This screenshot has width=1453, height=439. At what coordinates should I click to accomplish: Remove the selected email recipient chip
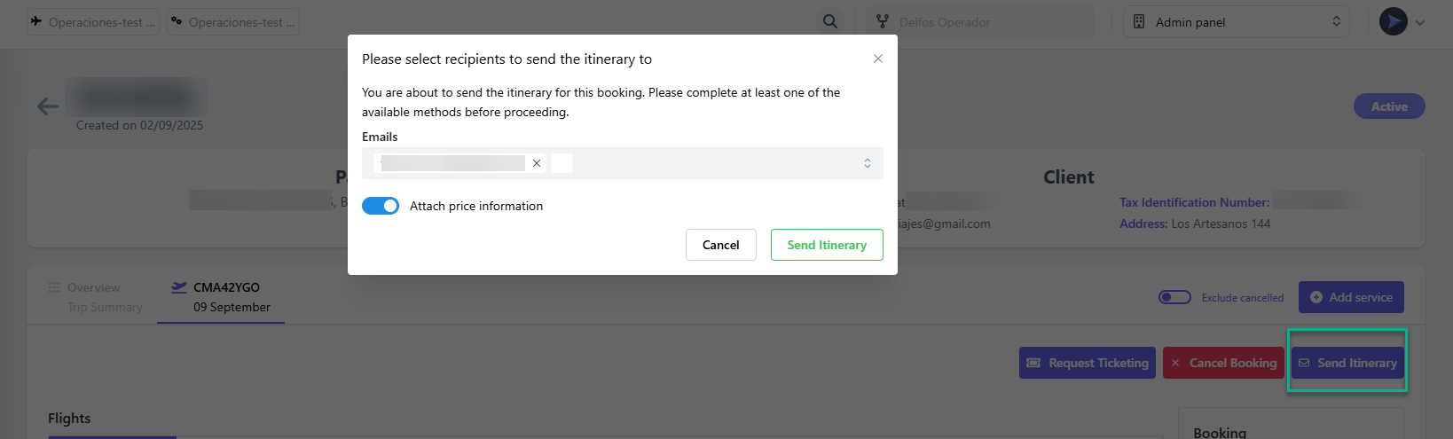[x=537, y=163]
